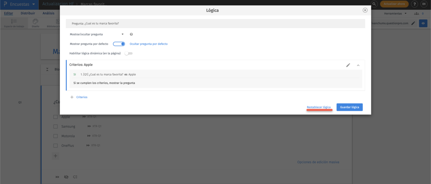Screen dimensions: 431x184
Task: Click the search icon in top bar
Action: click(x=374, y=4)
